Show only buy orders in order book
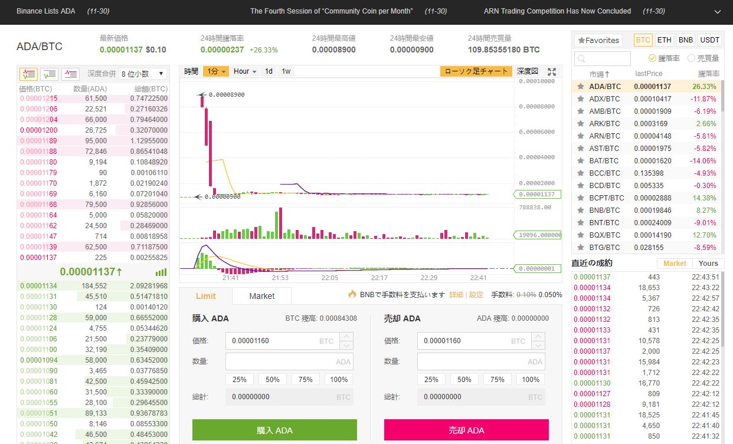This screenshot has width=733, height=444. (x=50, y=74)
